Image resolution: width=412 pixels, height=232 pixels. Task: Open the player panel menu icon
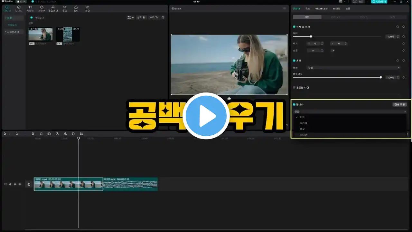[x=284, y=9]
